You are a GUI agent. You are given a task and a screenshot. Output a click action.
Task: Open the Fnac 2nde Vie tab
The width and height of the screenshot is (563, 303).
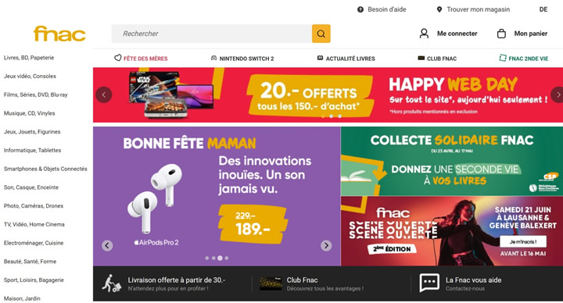point(524,59)
